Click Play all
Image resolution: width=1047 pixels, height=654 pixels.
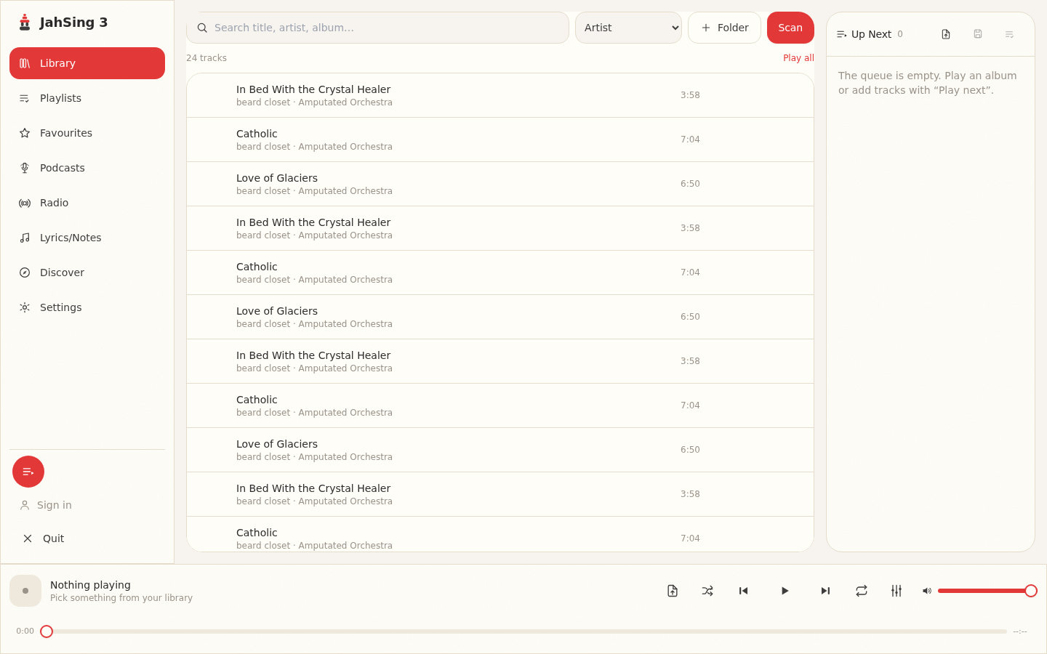coord(798,58)
